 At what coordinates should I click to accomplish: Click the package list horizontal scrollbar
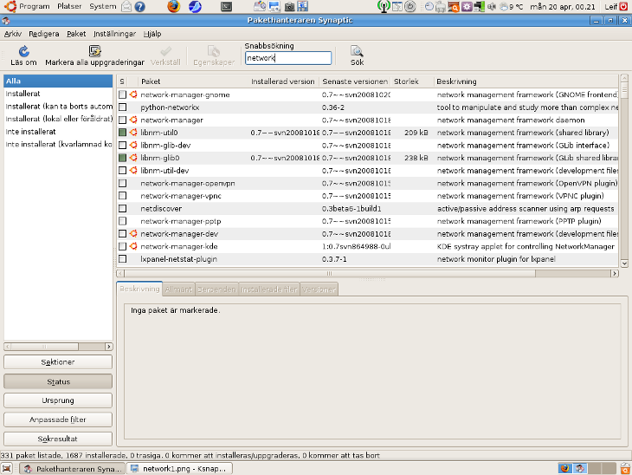tap(367, 274)
